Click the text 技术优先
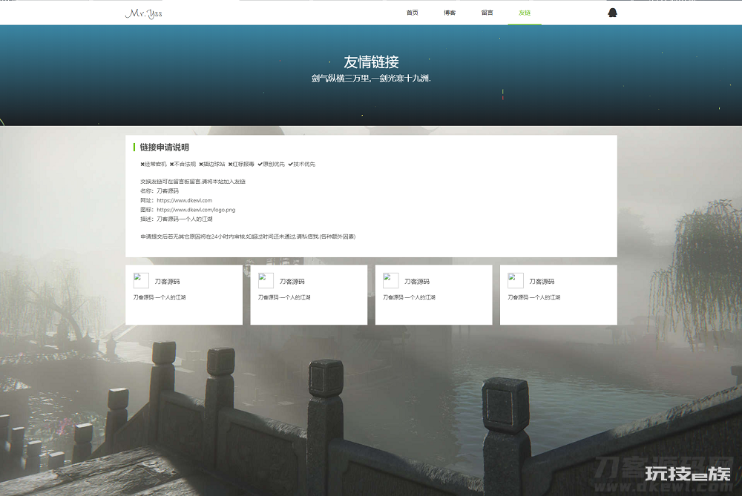Screen dimensions: 742x496 point(304,165)
